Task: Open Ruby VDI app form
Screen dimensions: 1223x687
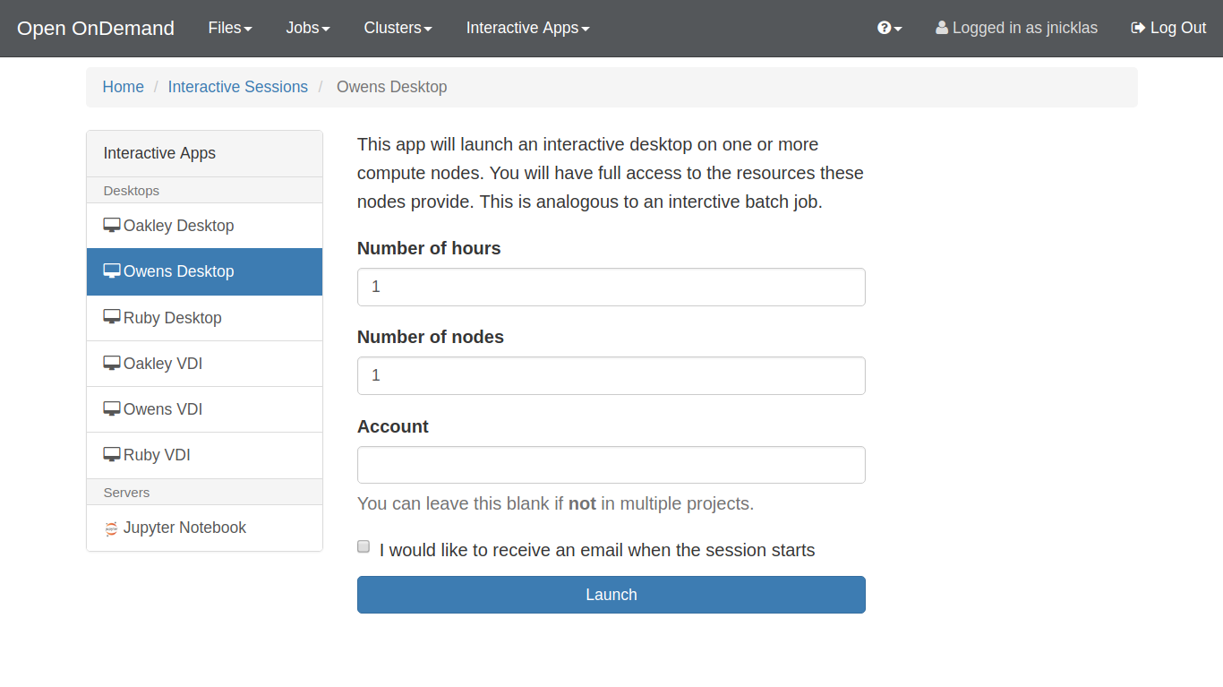Action: coord(204,455)
